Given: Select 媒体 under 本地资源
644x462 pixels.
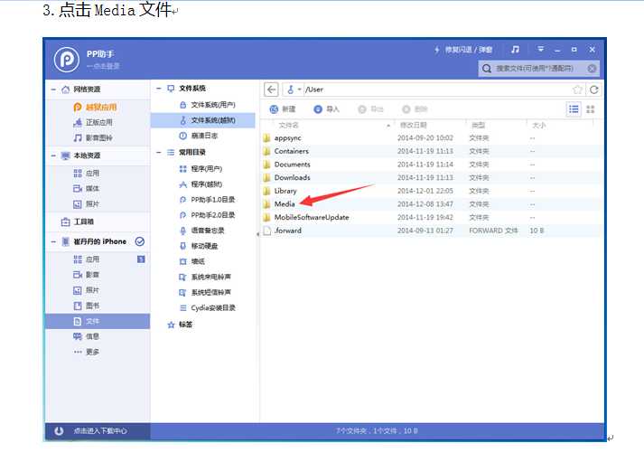Looking at the screenshot, I should 92,189.
